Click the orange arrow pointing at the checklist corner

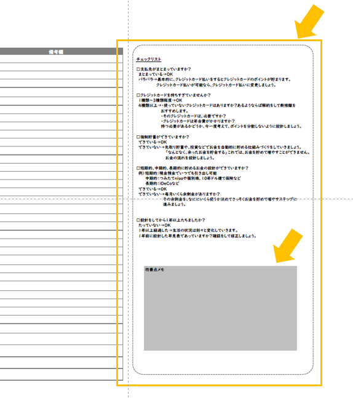(x=309, y=22)
